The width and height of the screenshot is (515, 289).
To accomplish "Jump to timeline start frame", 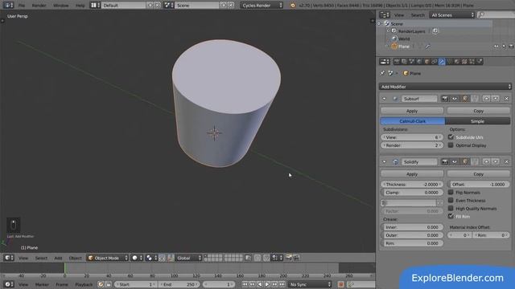I will 245,284.
